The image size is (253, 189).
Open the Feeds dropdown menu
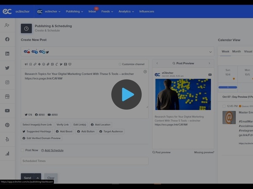tap(107, 11)
